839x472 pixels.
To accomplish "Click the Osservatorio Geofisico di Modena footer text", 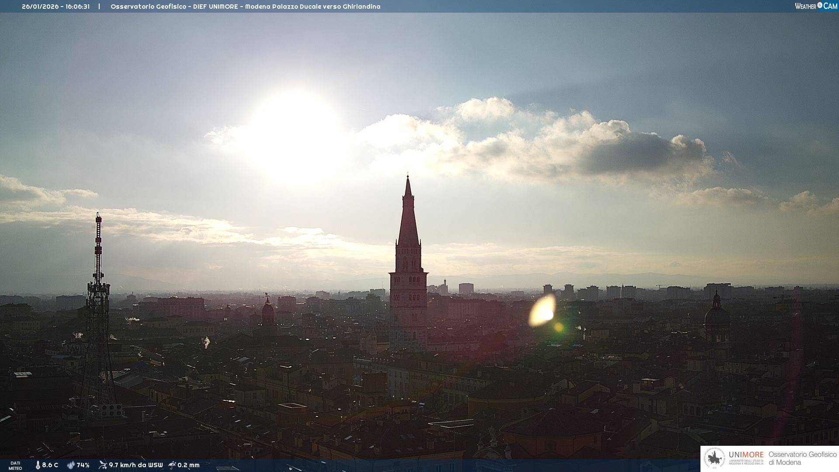I will 802,458.
